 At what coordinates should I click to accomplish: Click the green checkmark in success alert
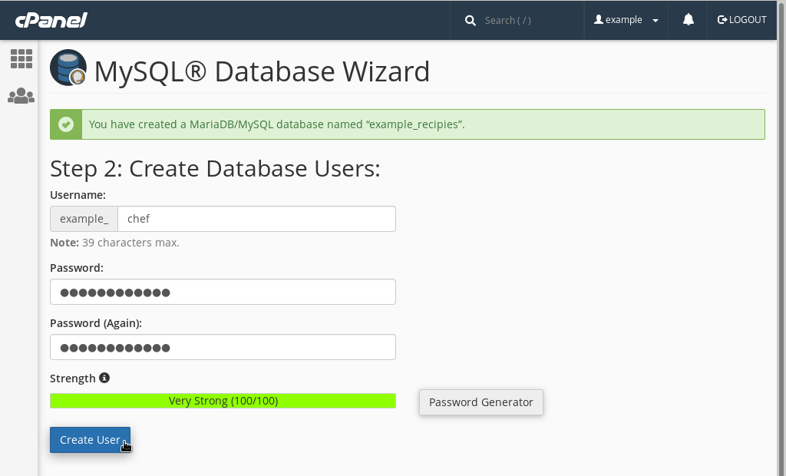(x=66, y=124)
